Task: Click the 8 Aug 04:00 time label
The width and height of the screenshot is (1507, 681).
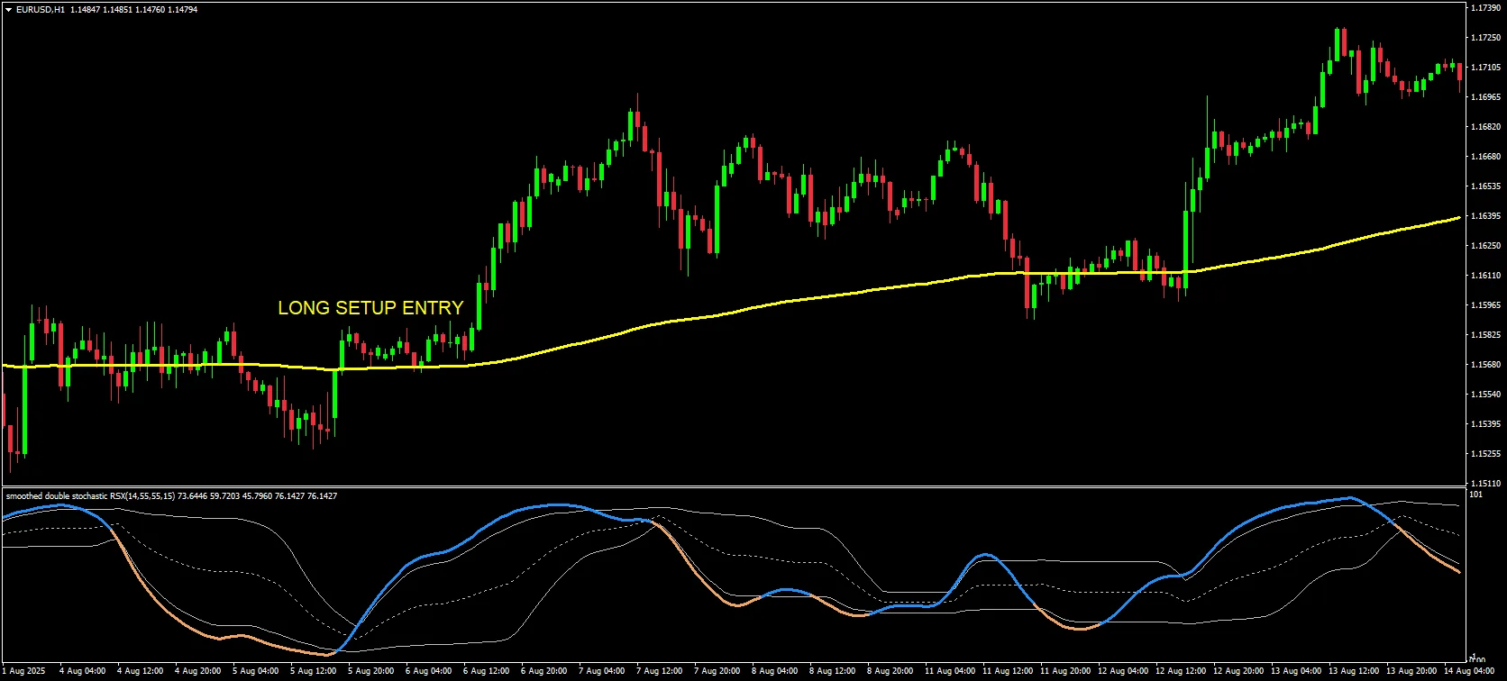Action: point(775,671)
